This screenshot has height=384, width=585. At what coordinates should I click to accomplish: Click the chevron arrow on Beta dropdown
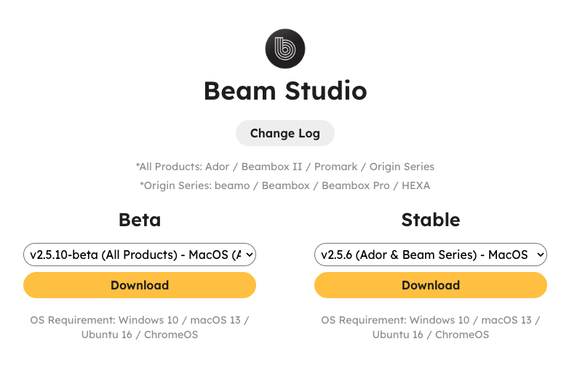click(250, 255)
